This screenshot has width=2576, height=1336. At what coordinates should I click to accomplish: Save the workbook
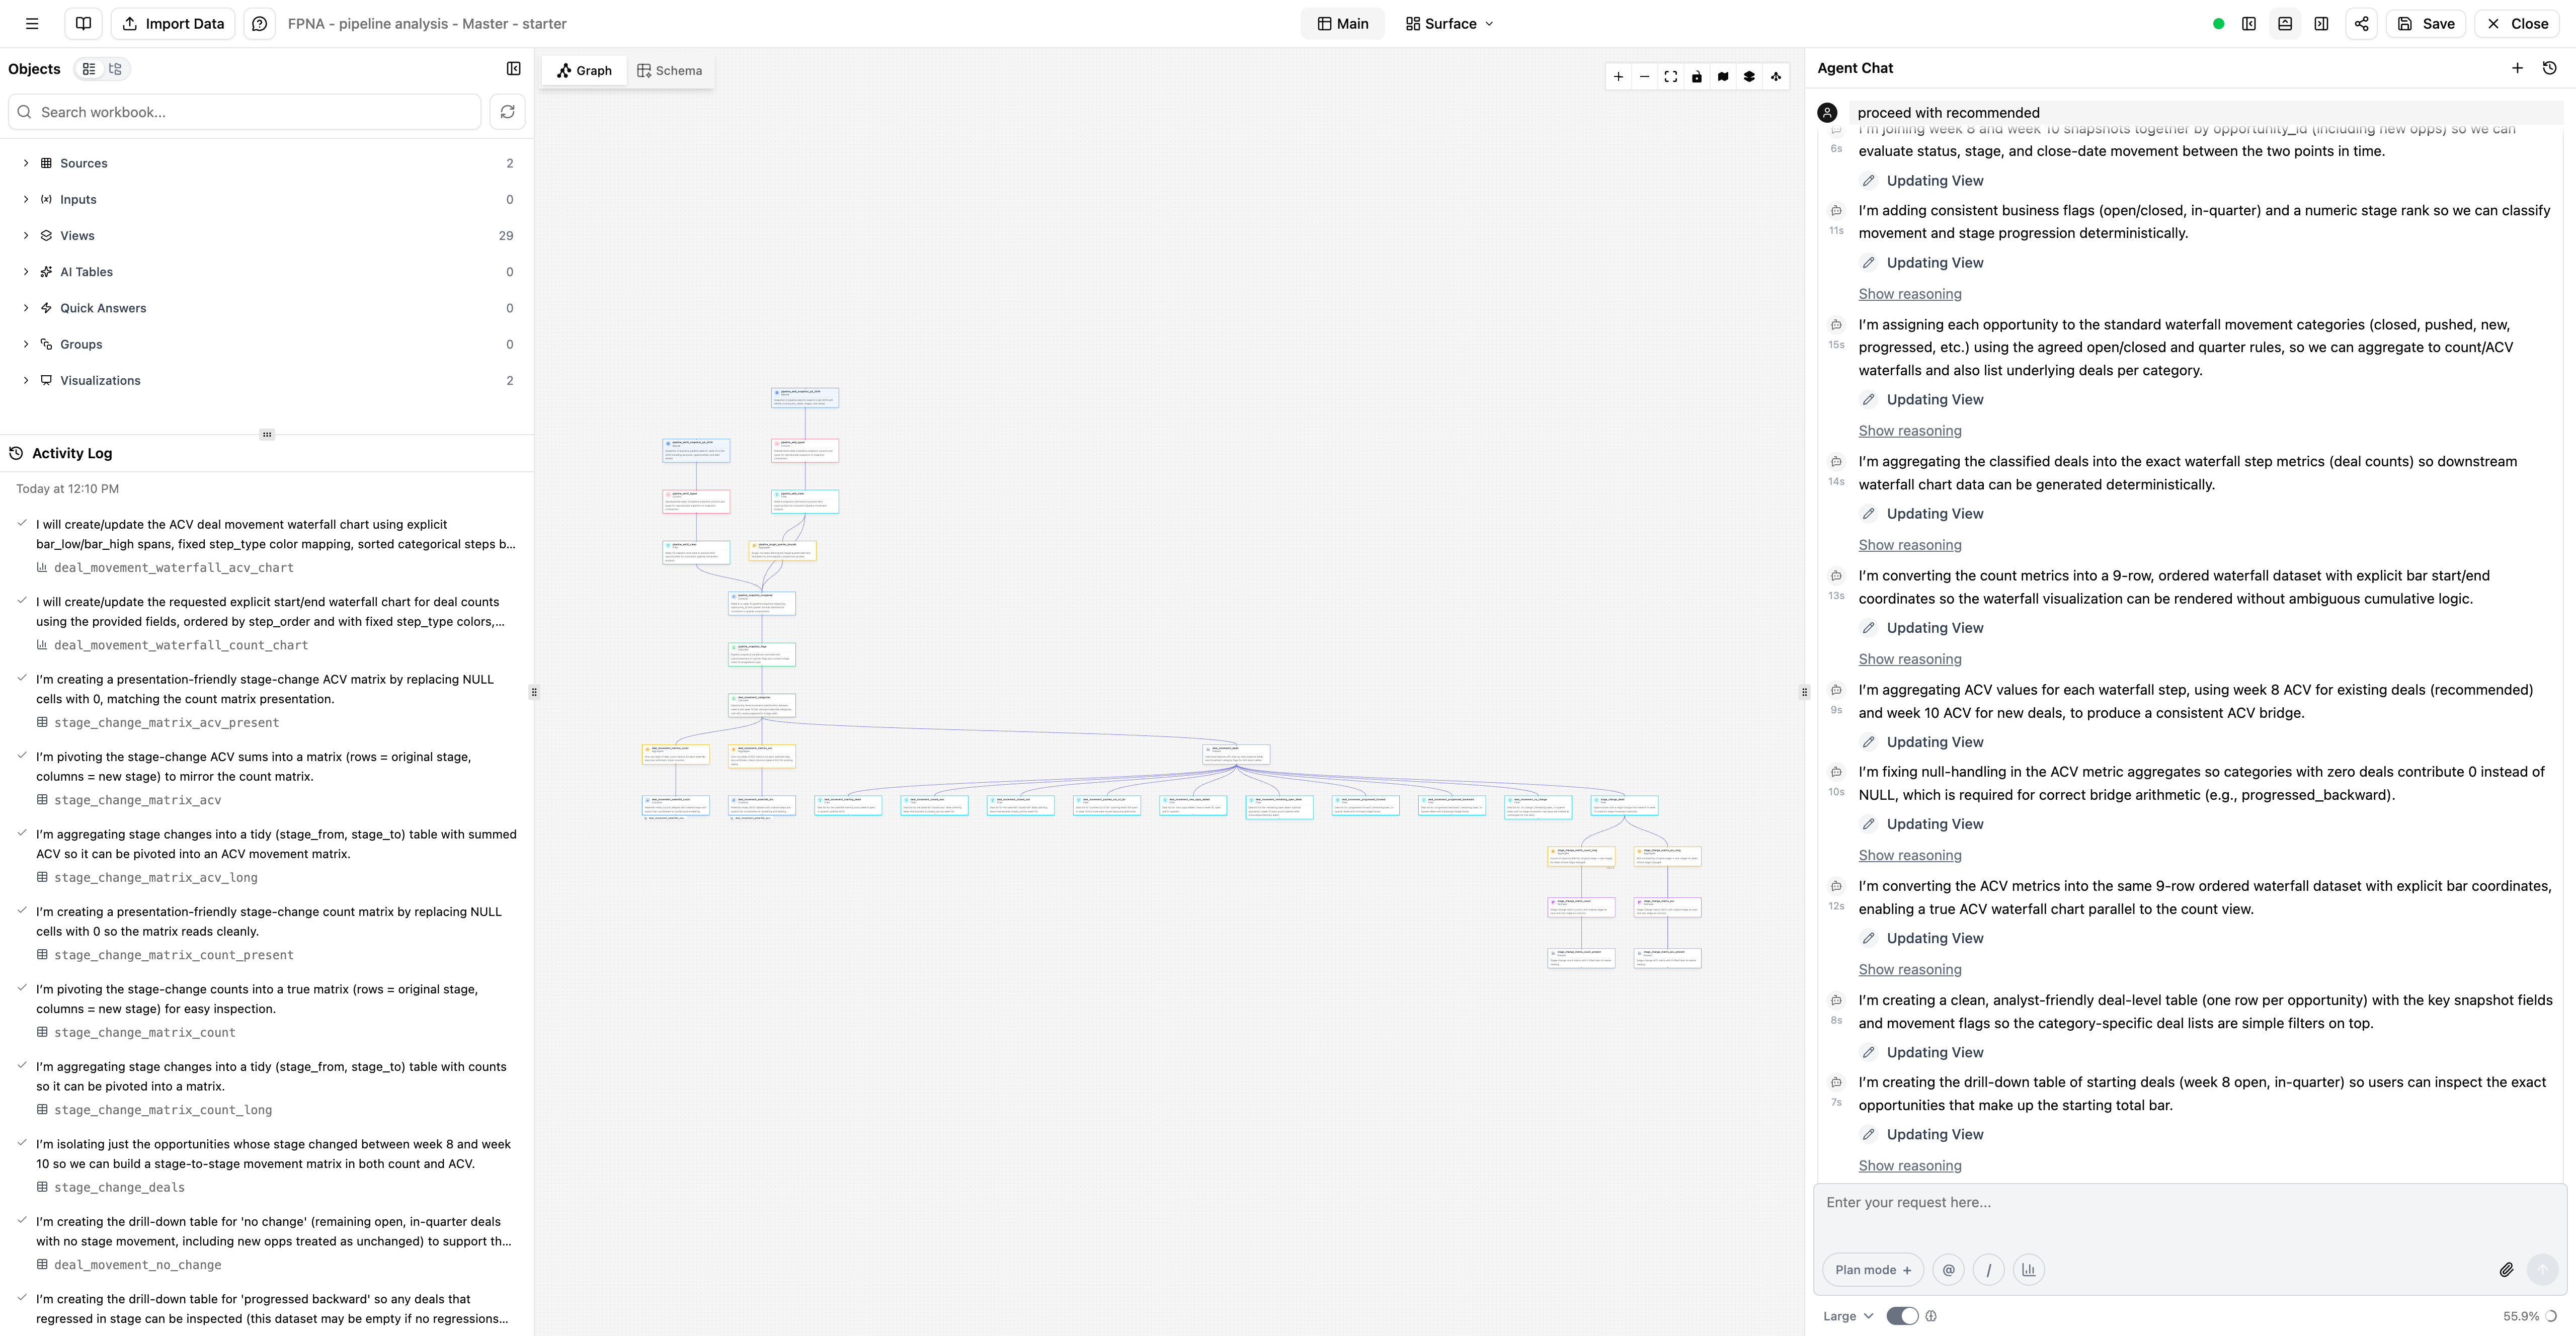coord(2426,23)
